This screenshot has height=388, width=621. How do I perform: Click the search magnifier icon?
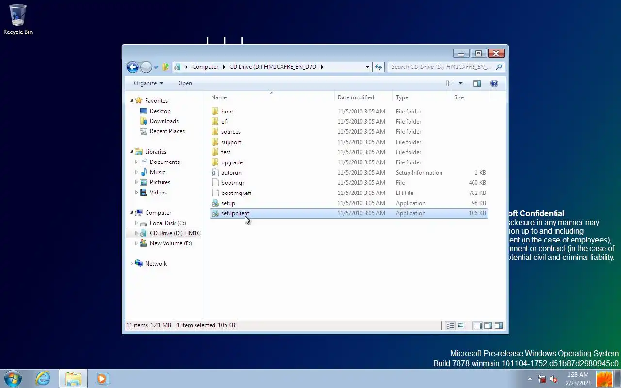[x=499, y=67]
